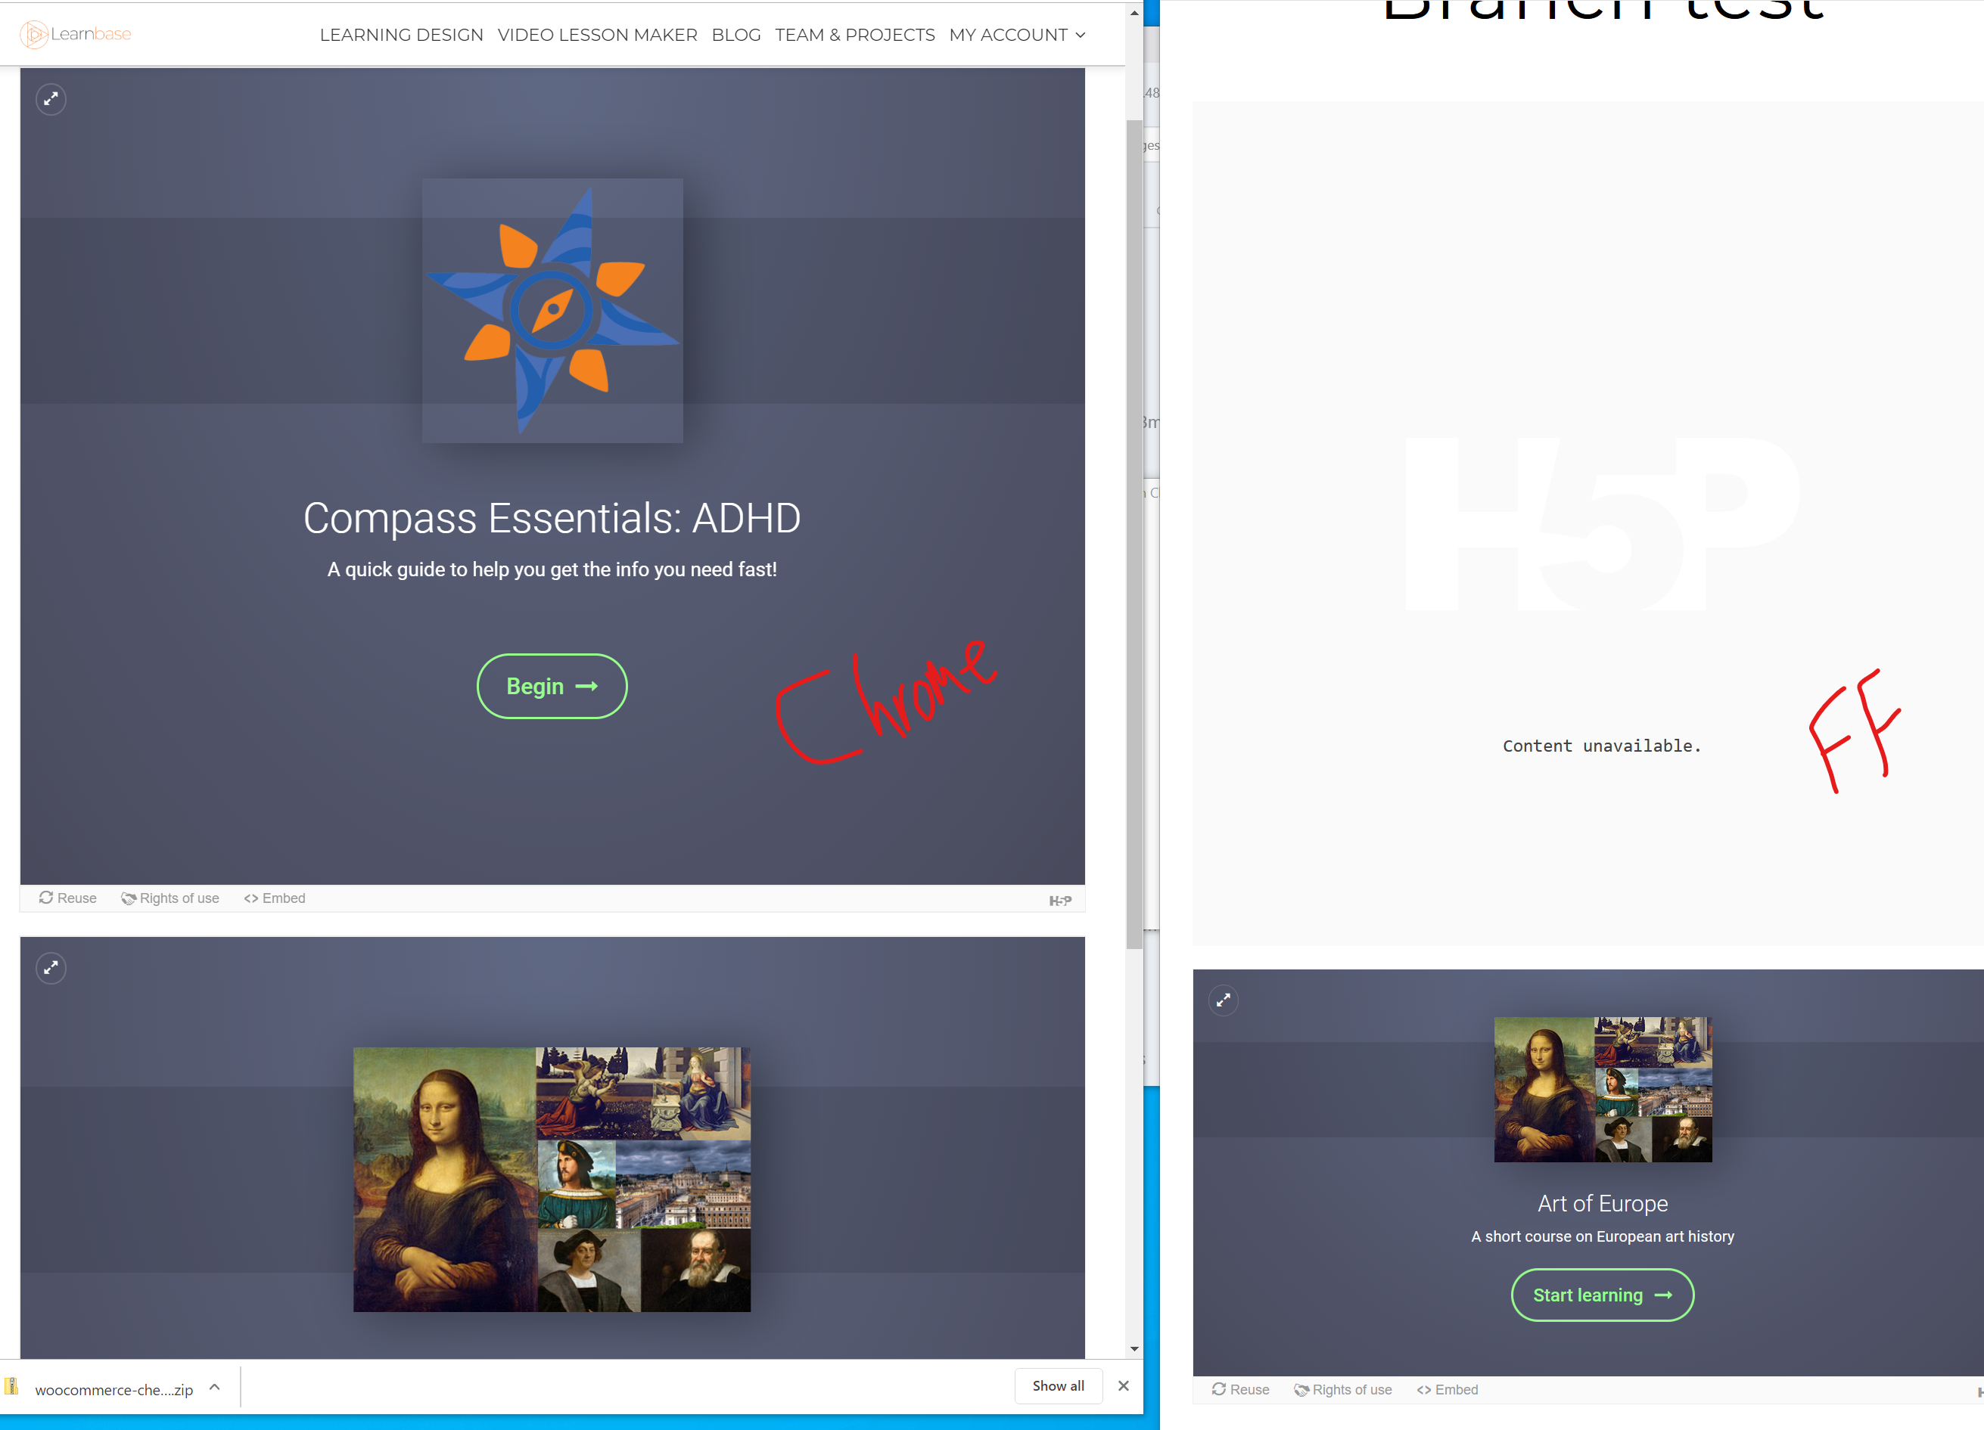Go to the BLOG page
The height and width of the screenshot is (1430, 1984).
point(735,35)
